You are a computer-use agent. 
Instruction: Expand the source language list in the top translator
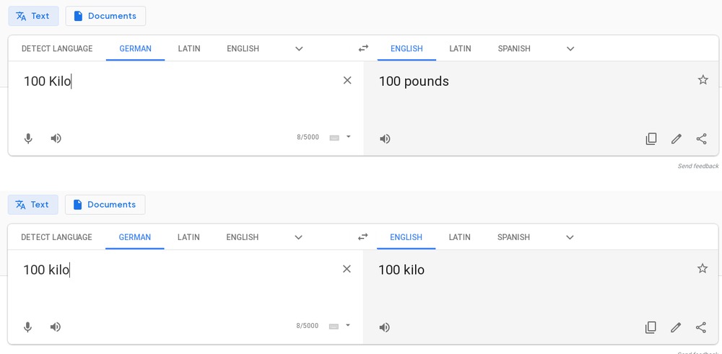pyautogui.click(x=299, y=49)
